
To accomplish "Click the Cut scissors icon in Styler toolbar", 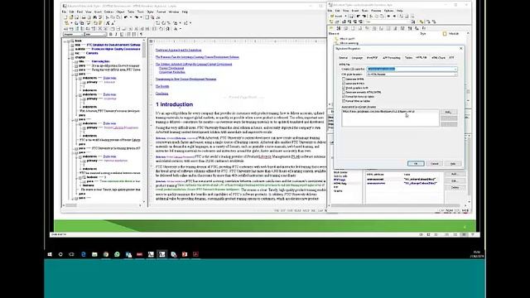I will 371,17.
